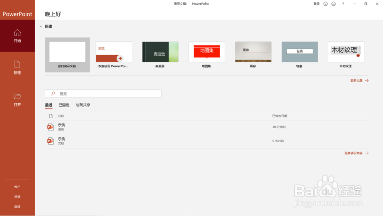Image resolution: width=383 pixels, height=216 pixels.
Task: Open 选项 in the sidebar
Action: (x=17, y=207)
